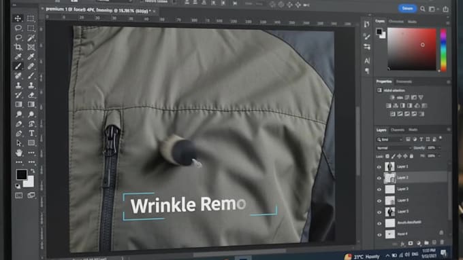Choose the Rectangle shape tool

click(x=31, y=143)
